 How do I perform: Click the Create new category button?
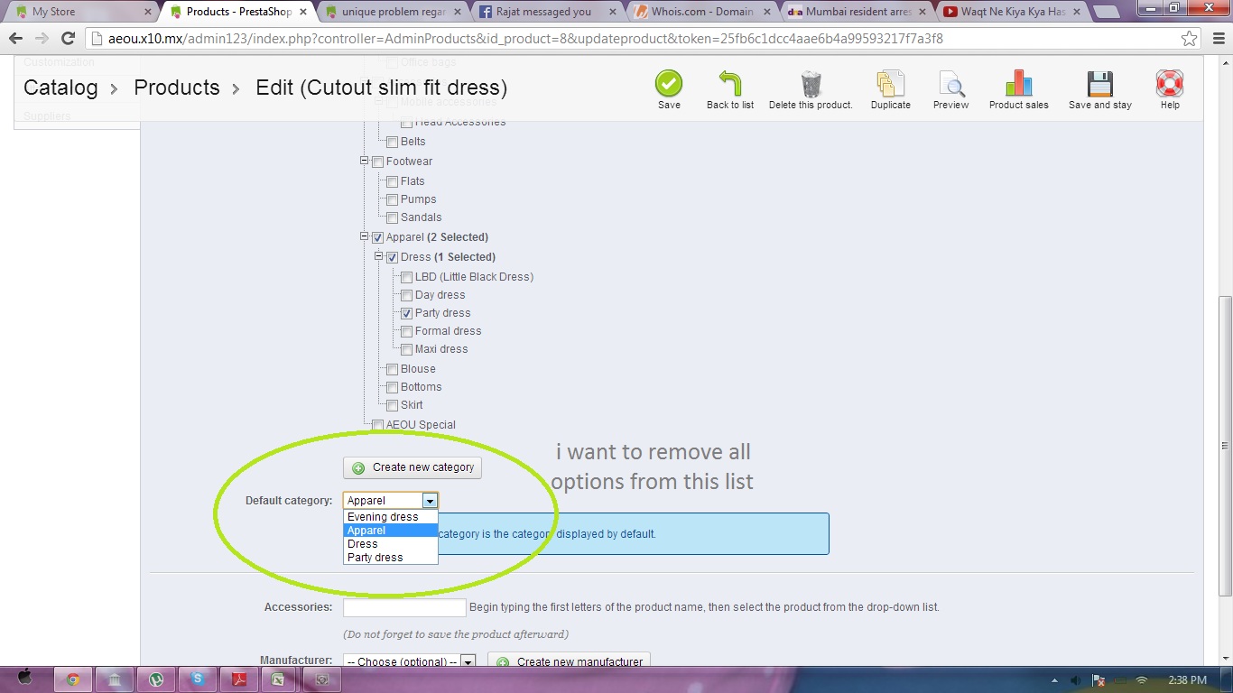click(413, 467)
